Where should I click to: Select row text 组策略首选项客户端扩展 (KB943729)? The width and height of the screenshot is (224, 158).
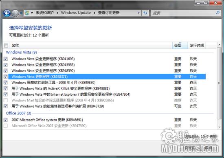tap(58, 106)
